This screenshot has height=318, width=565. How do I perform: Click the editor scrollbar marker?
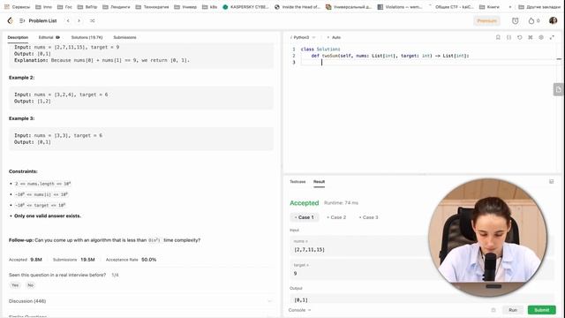(559, 59)
